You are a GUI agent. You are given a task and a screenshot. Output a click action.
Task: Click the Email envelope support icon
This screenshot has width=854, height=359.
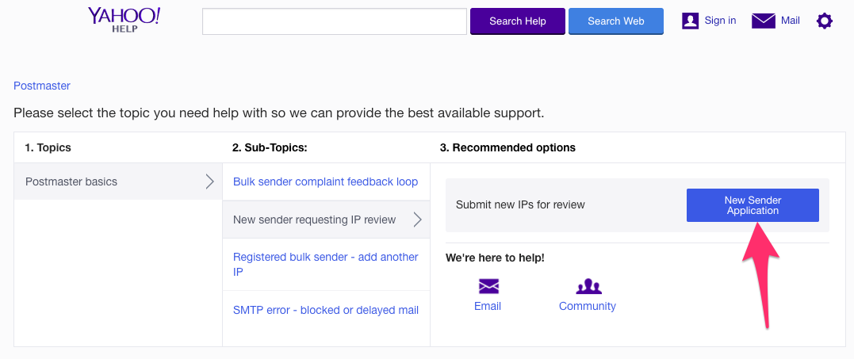click(488, 286)
